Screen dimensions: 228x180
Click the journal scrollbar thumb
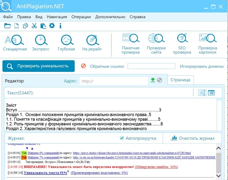tap(219, 163)
